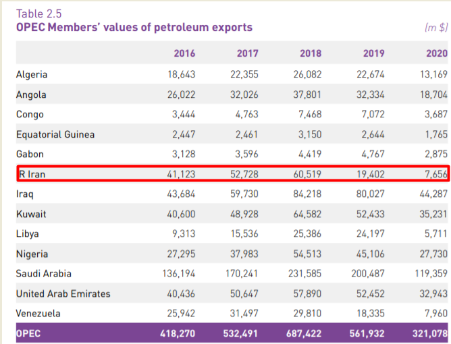Click OPEC total 2020 value 321,078
This screenshot has height=344, width=451.
coord(430,333)
